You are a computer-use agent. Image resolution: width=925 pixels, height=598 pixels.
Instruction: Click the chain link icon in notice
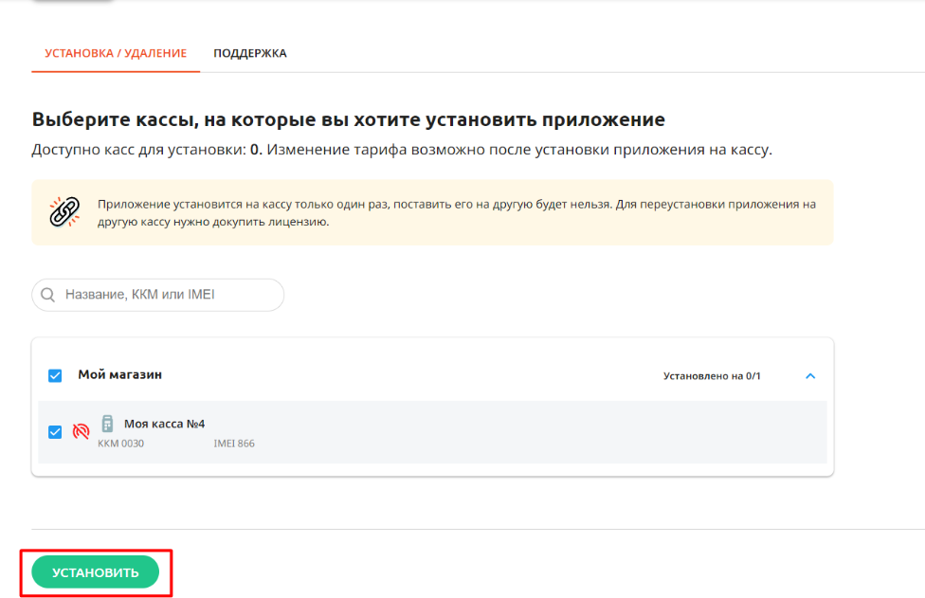pyautogui.click(x=64, y=212)
